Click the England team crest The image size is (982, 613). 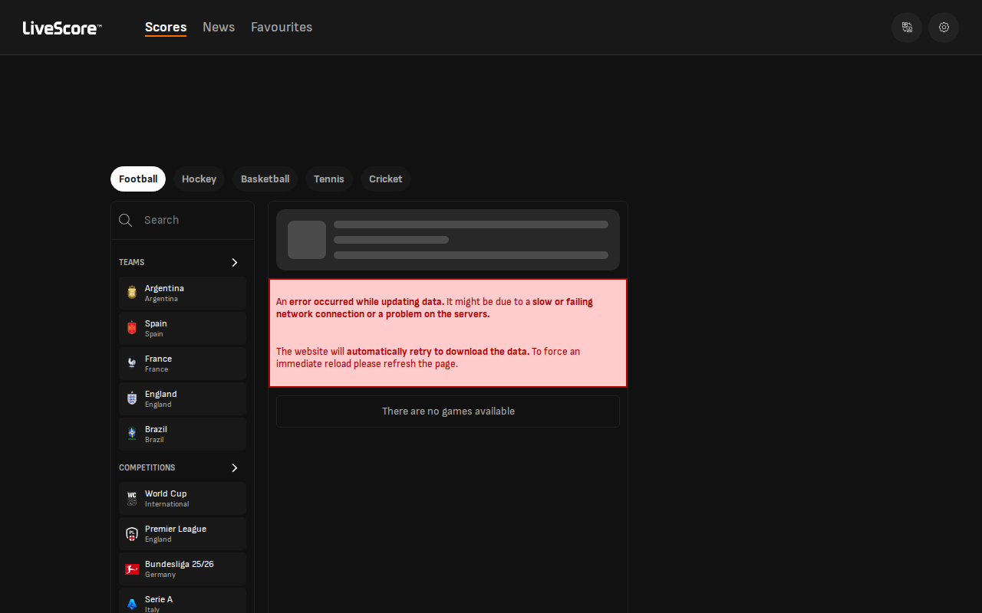coord(132,398)
